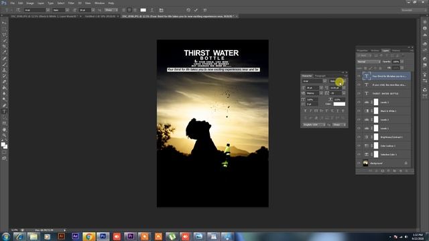The image size is (429, 241).
Task: Click the Character panel Color swatch
Action: point(339,104)
